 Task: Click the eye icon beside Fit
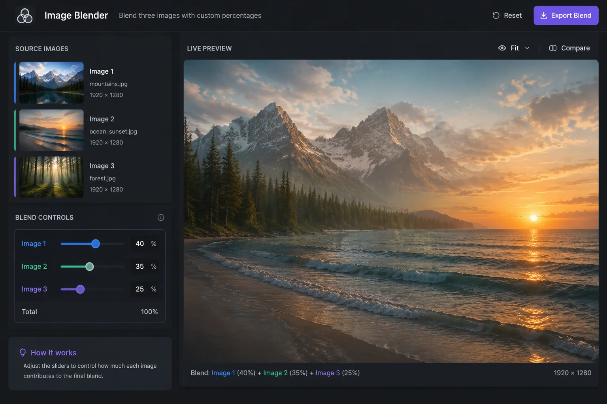point(502,48)
